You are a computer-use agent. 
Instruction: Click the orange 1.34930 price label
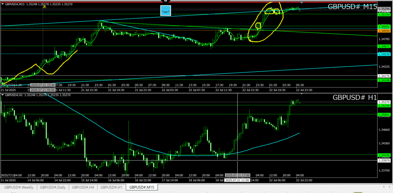[x=384, y=30]
